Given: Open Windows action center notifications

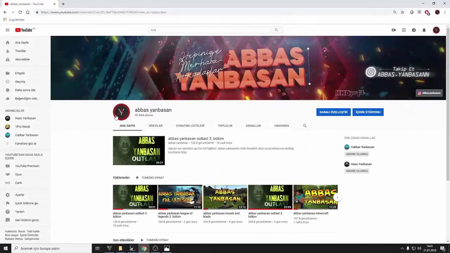Looking at the screenshot, I should pos(443,248).
